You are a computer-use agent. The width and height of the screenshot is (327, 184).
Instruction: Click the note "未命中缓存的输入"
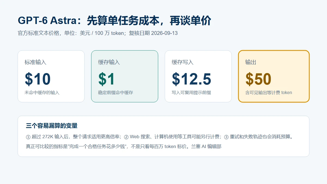[42, 93]
